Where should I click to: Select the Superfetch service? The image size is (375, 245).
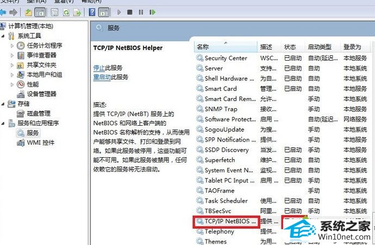pos(220,160)
